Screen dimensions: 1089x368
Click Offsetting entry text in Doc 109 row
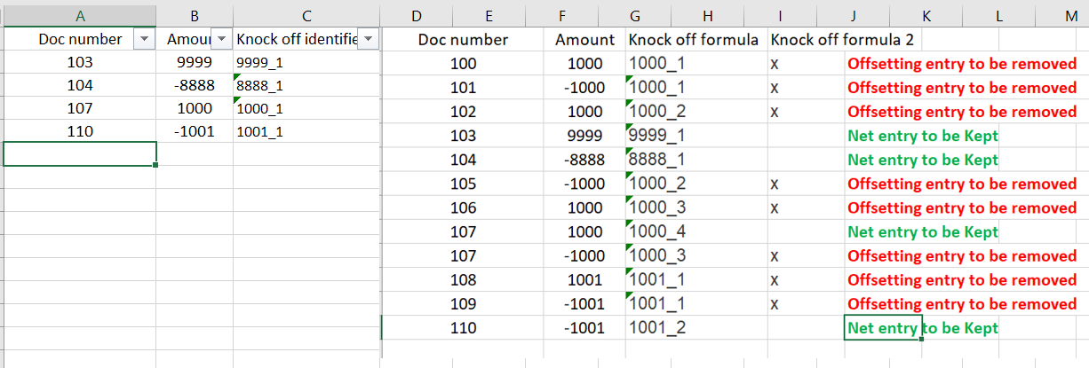click(x=962, y=304)
